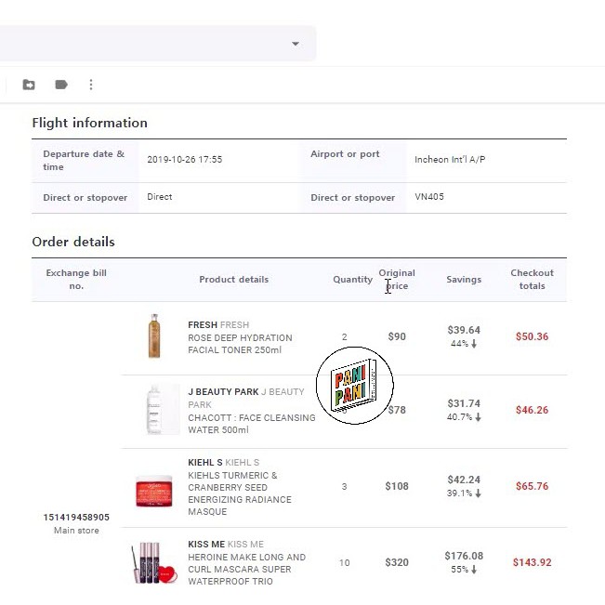Click the Savings column header
The image size is (605, 605).
464,280
